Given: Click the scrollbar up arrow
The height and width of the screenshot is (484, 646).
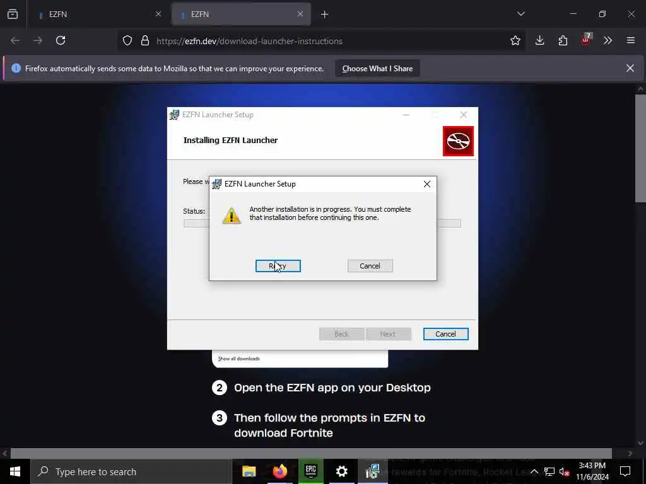Looking at the screenshot, I should pos(640,88).
